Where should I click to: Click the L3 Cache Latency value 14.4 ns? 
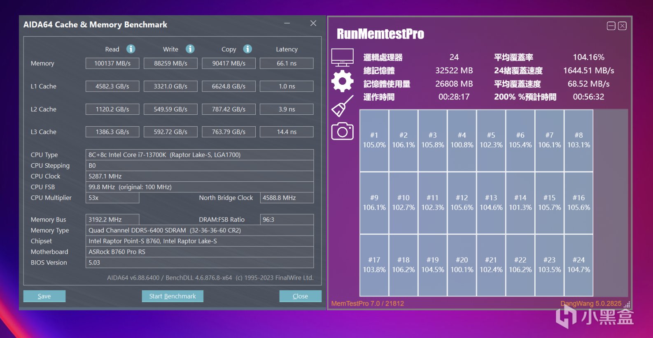tap(287, 132)
